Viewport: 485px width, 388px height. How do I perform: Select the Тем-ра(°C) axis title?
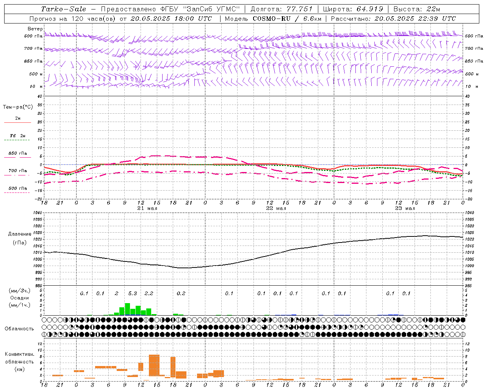pyautogui.click(x=18, y=107)
